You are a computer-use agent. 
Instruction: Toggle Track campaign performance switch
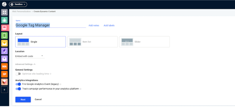tap(18, 89)
